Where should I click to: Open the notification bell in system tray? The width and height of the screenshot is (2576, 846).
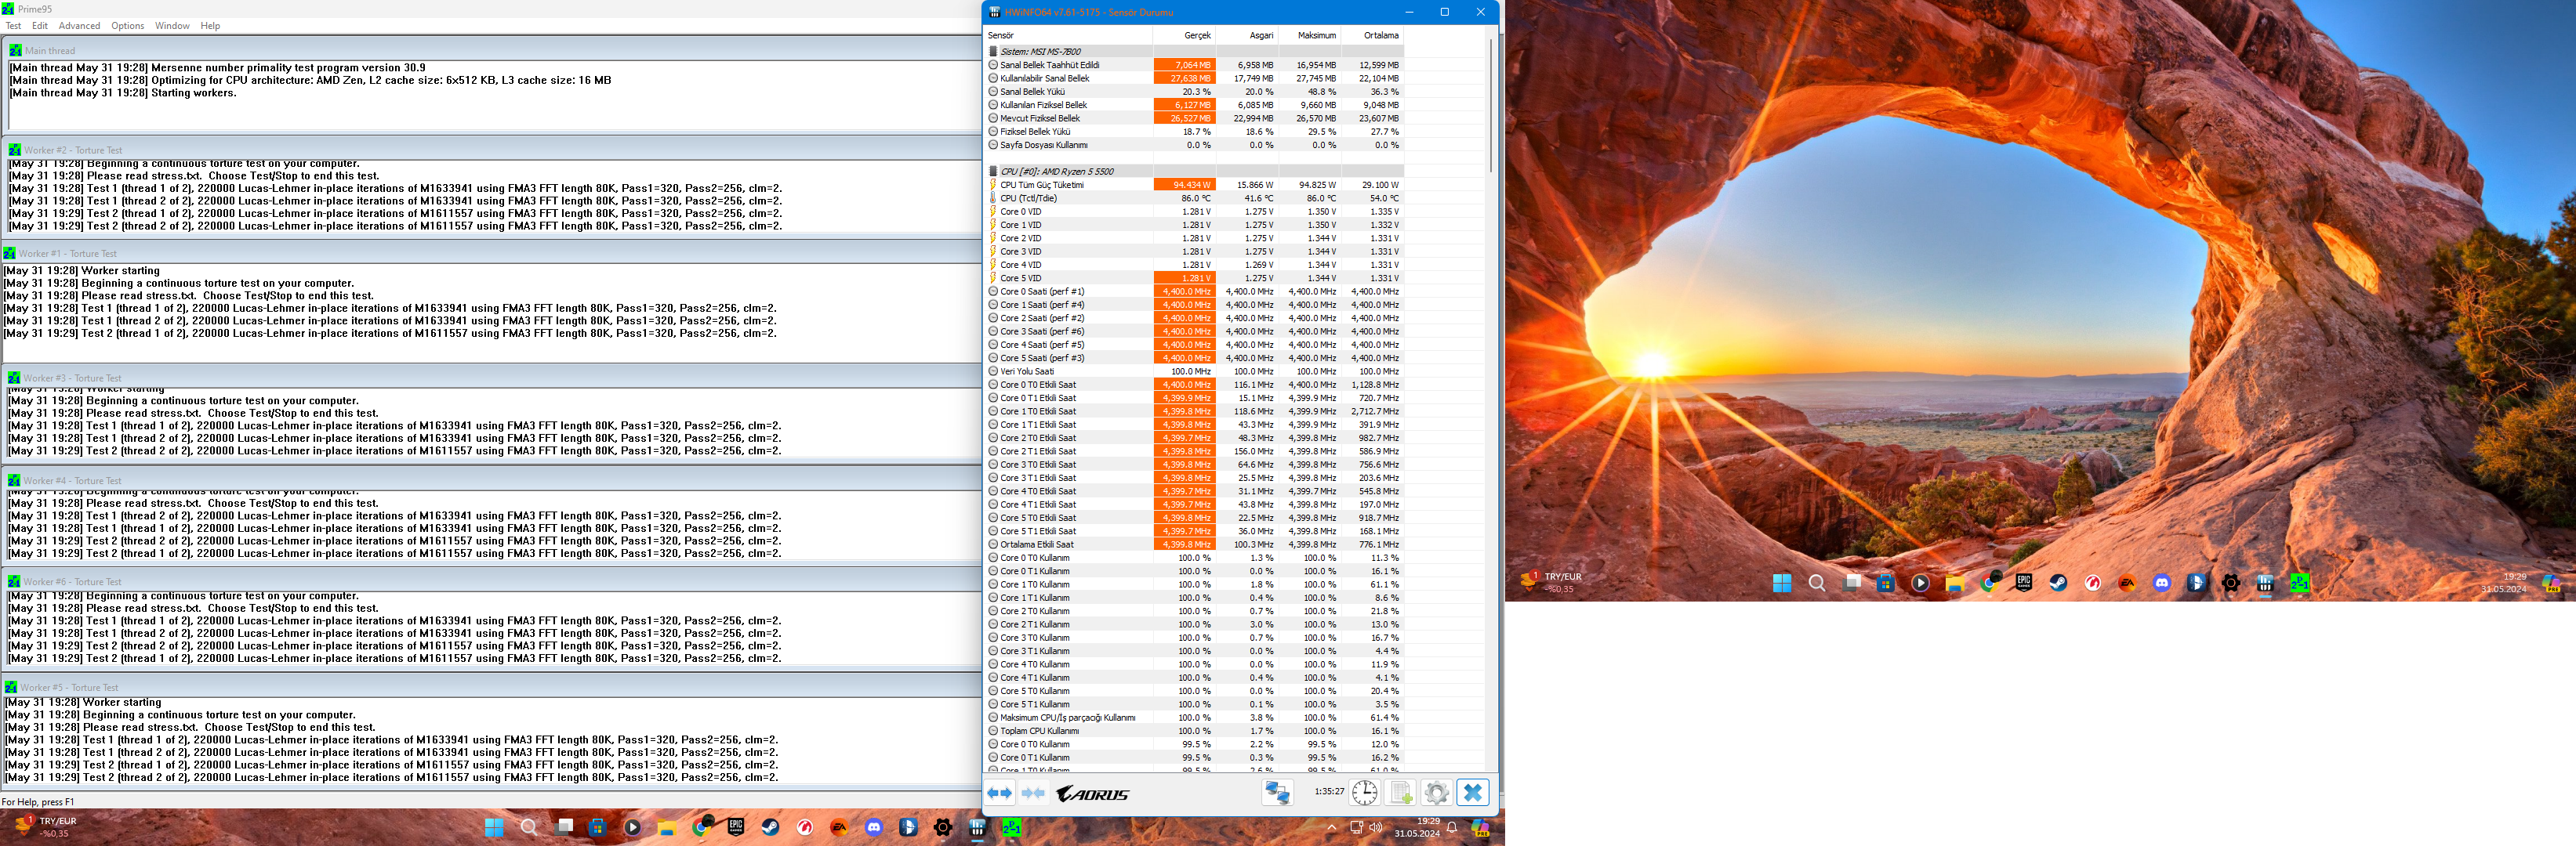tap(1452, 827)
